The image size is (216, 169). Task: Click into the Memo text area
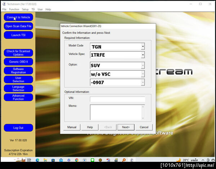point(116,112)
